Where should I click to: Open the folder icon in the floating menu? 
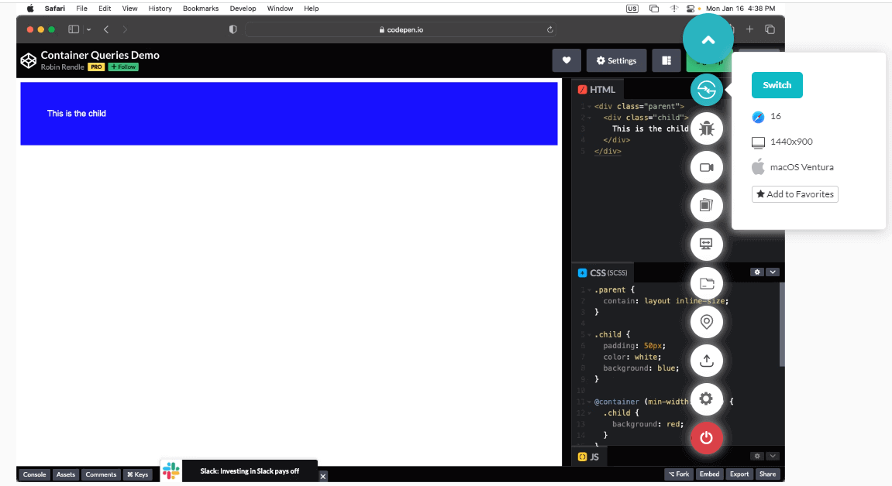(706, 283)
